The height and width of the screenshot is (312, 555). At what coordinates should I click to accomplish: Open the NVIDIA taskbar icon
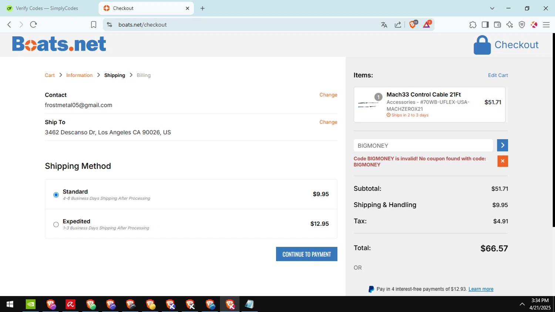click(31, 304)
